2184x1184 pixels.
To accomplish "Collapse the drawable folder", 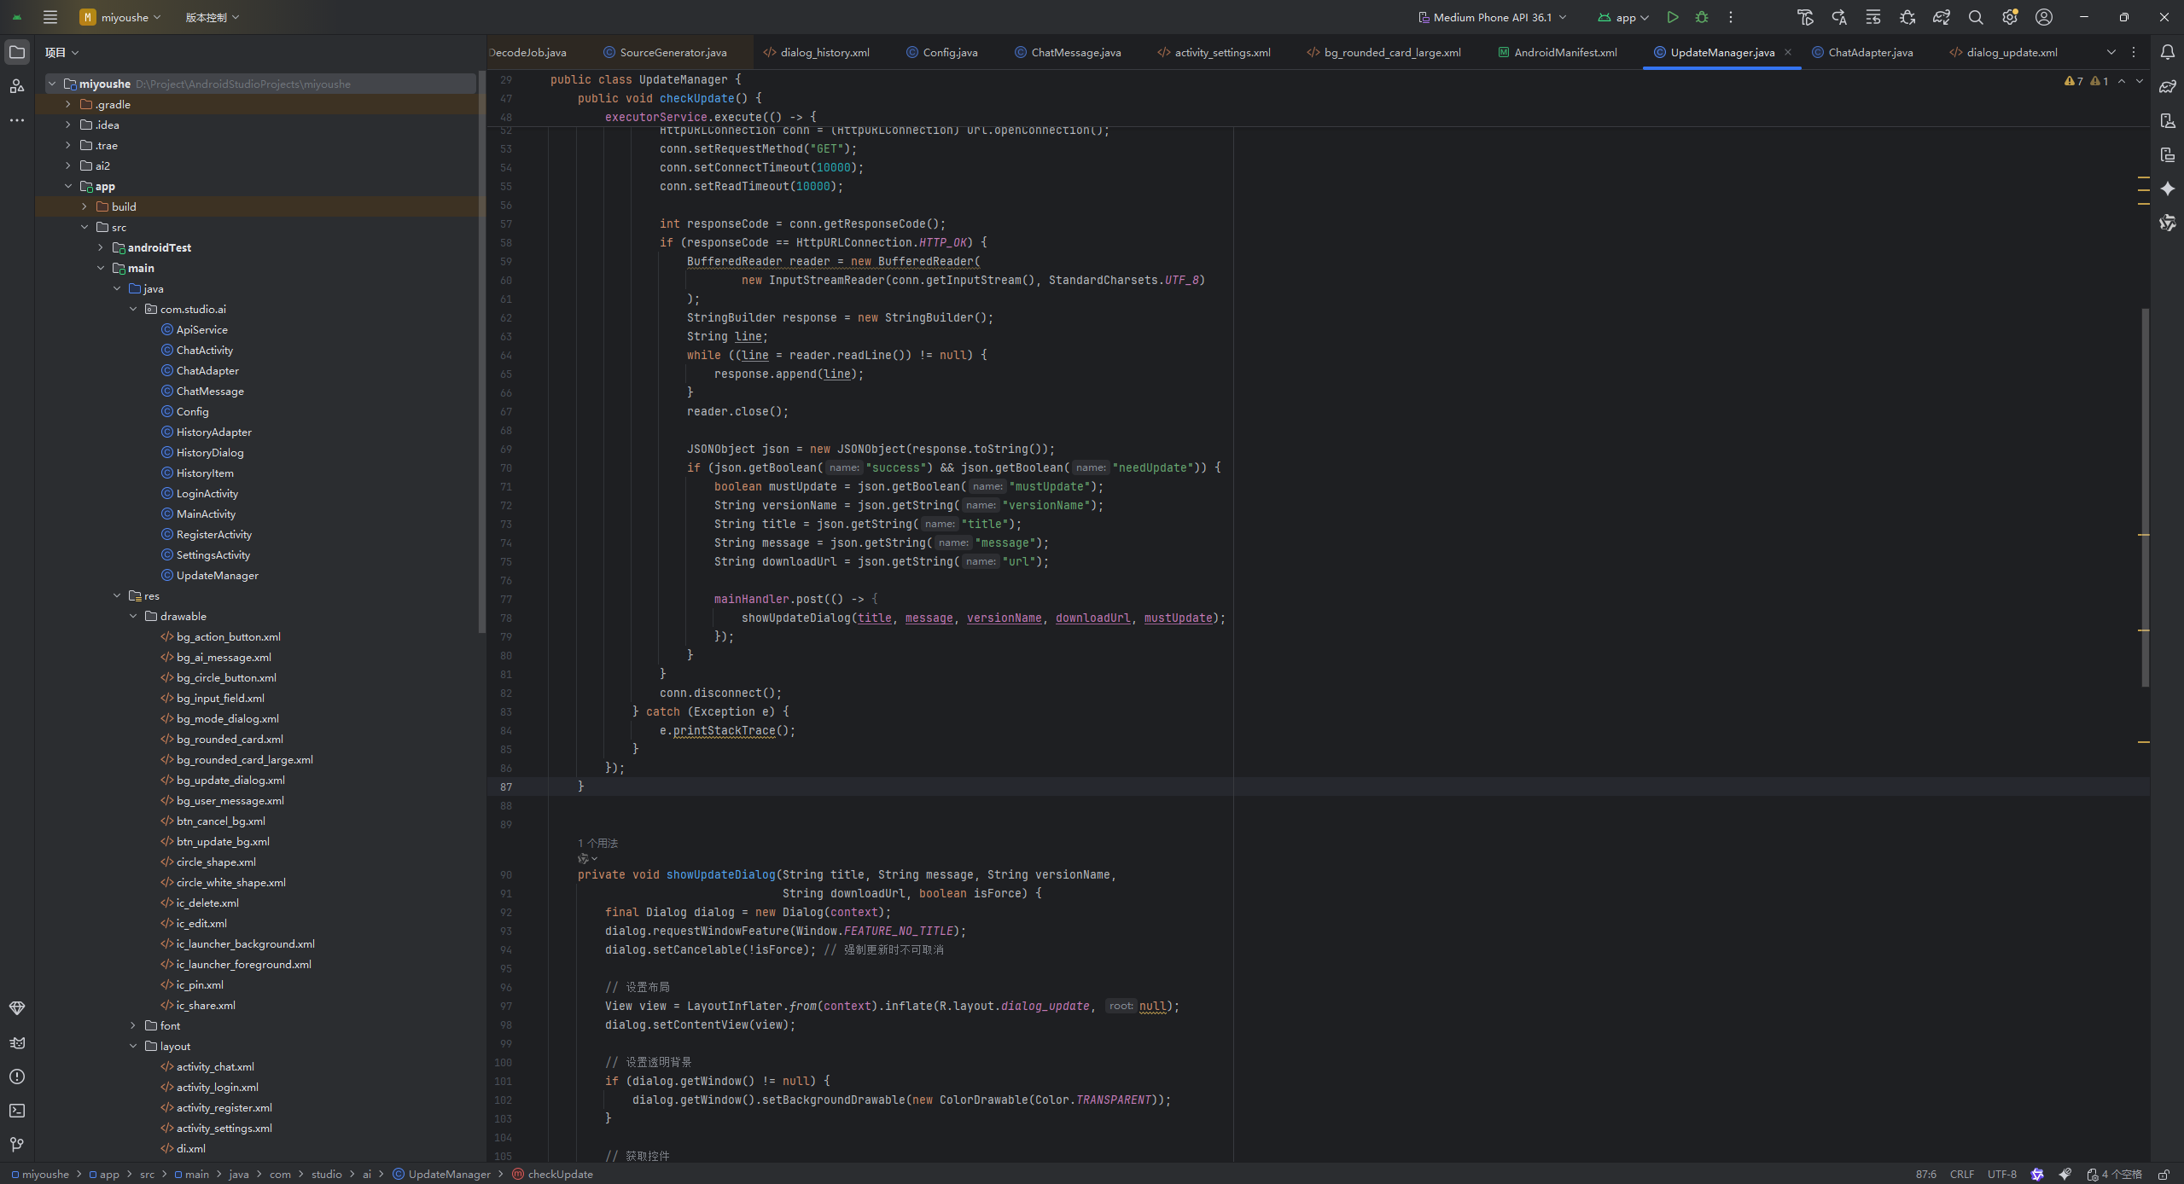I will click(133, 616).
